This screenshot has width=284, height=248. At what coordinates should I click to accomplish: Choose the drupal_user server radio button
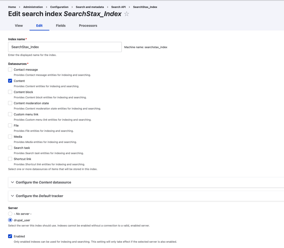tap(10, 220)
